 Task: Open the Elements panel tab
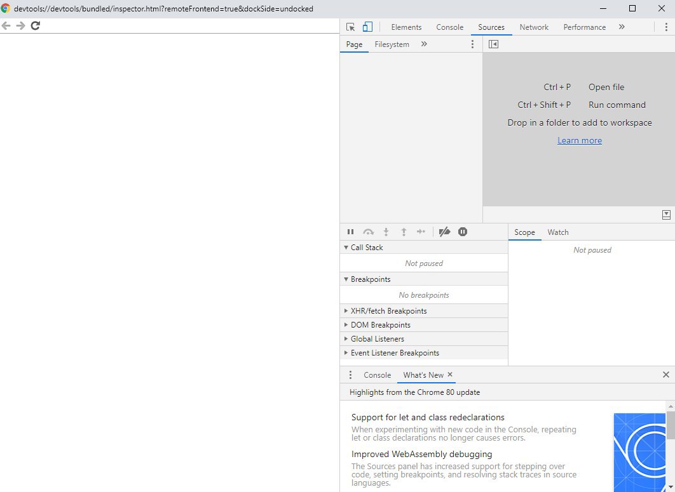(x=406, y=27)
